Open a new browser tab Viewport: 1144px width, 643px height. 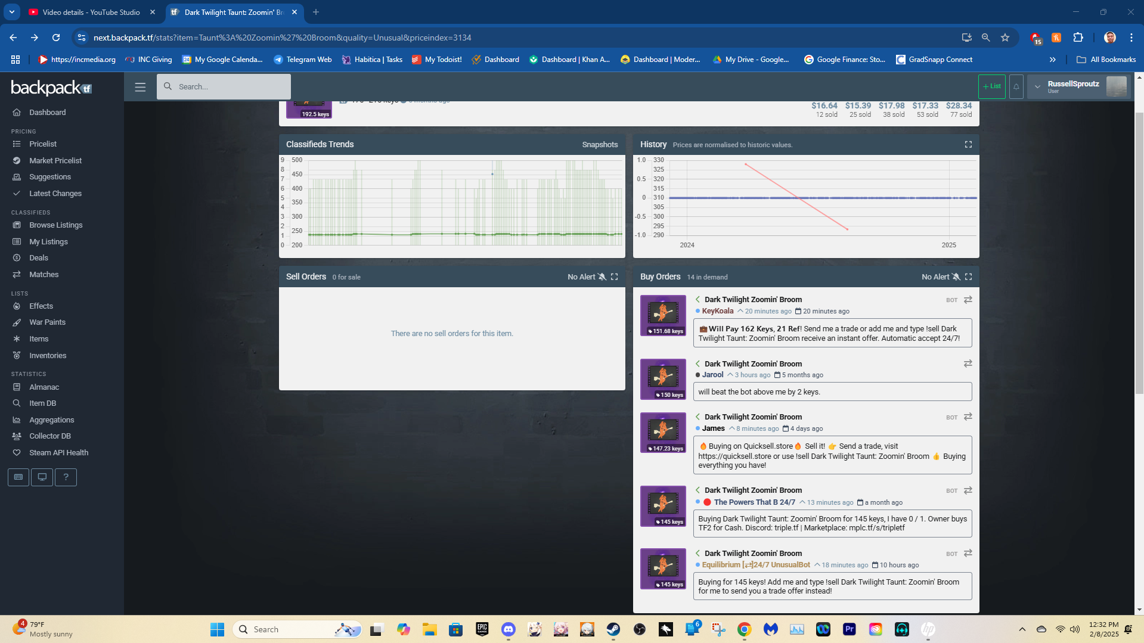tap(316, 12)
